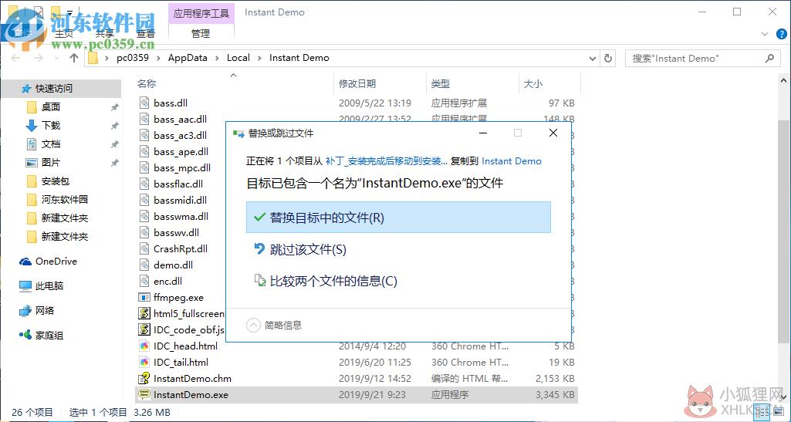The height and width of the screenshot is (422, 791).
Task: Open 图片 in quick access
Action: 51,163
